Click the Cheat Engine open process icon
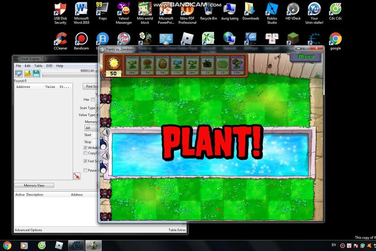 (19, 74)
